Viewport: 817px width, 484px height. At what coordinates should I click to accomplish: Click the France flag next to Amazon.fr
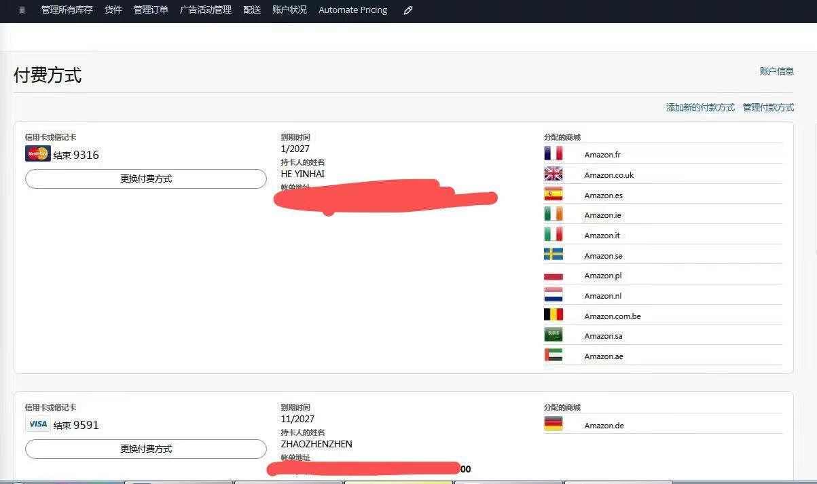point(553,154)
